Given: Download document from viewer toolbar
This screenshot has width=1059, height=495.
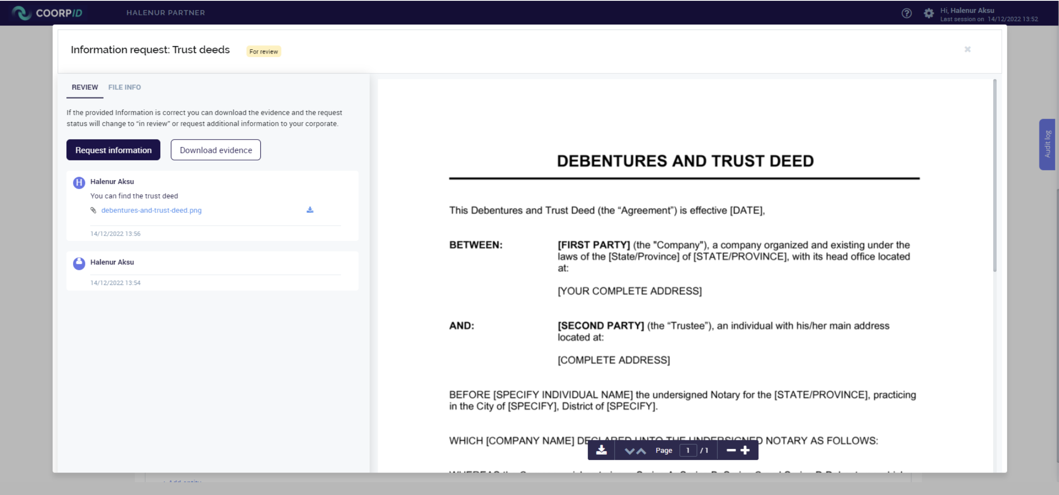Looking at the screenshot, I should point(601,450).
